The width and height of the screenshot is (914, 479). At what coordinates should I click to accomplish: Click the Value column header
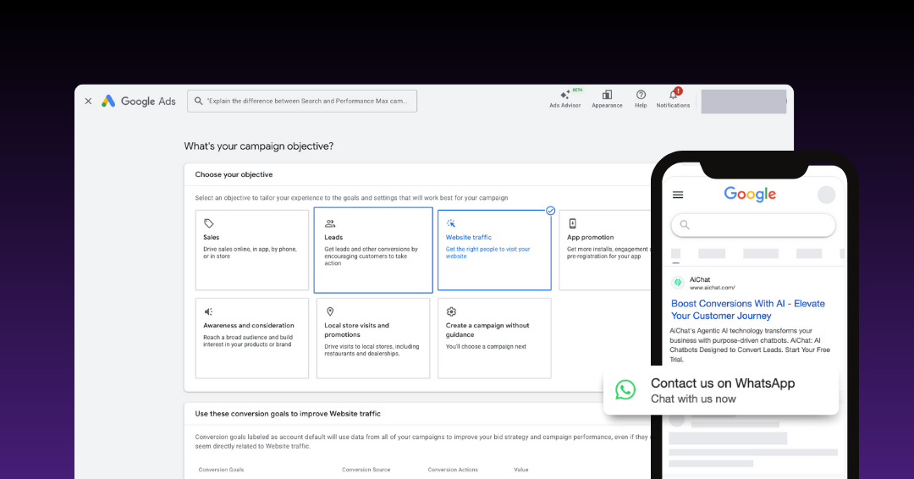click(x=521, y=470)
